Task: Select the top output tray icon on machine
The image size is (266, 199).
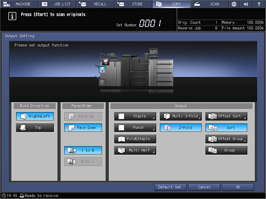Action: point(105,62)
